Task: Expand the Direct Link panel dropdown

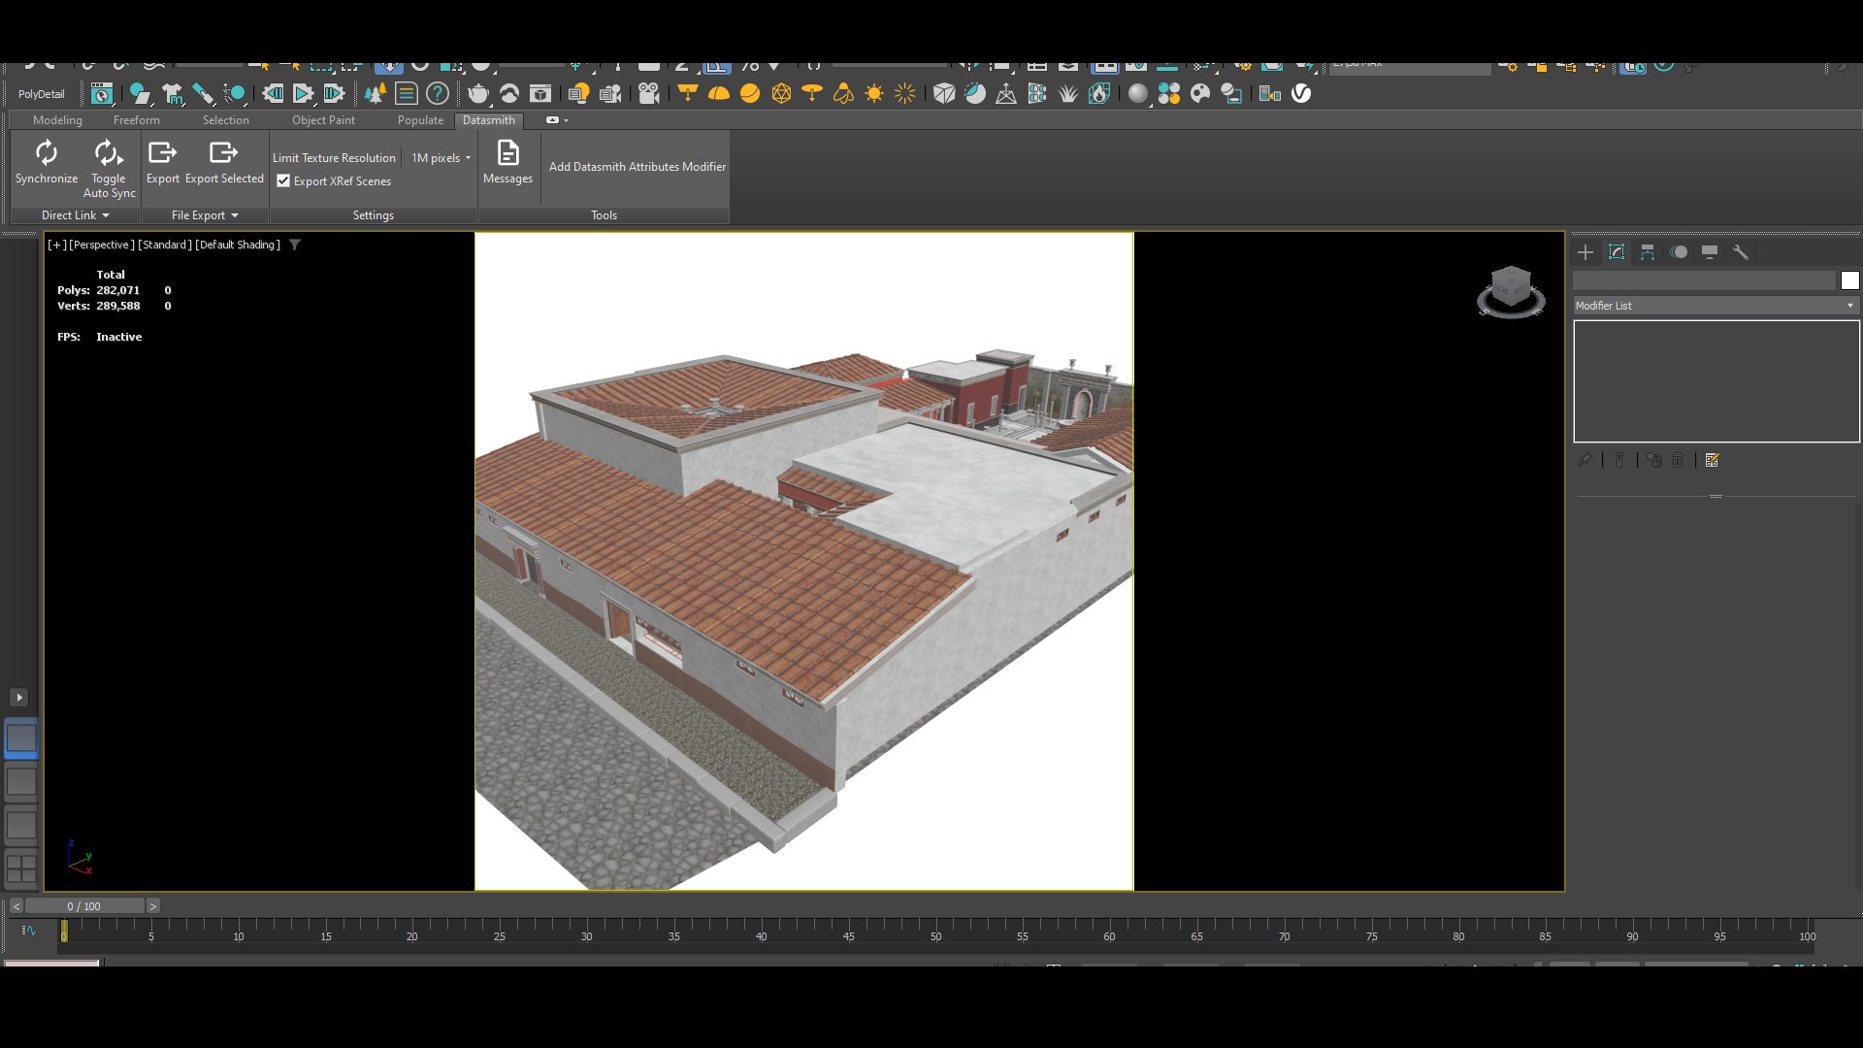Action: point(76,215)
